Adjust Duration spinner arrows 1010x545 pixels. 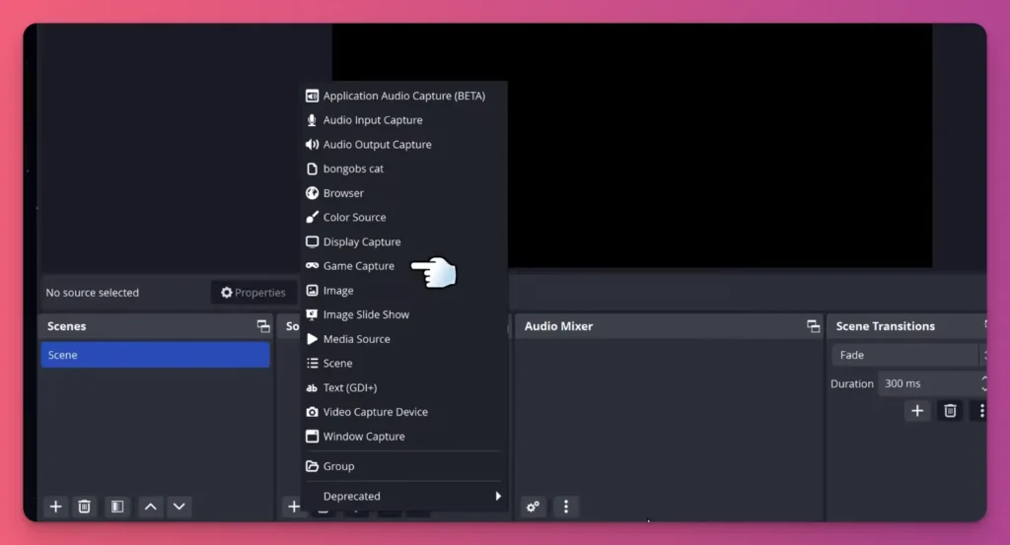click(x=983, y=383)
